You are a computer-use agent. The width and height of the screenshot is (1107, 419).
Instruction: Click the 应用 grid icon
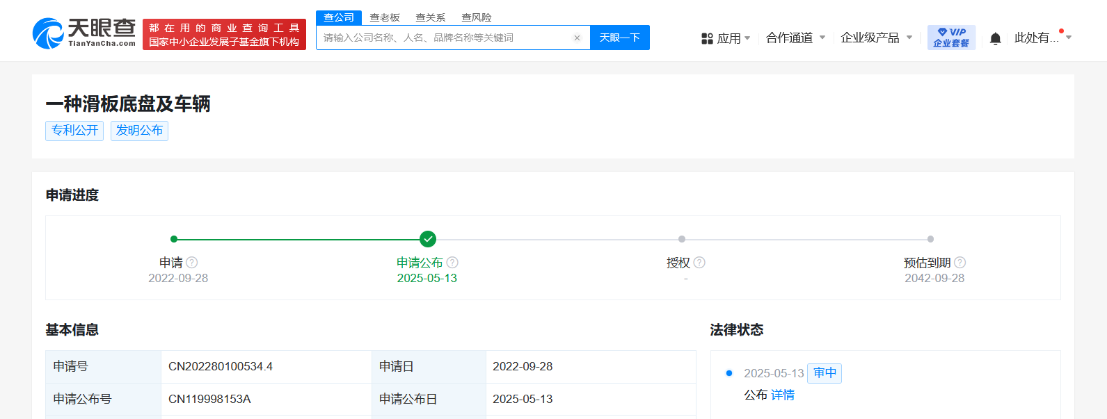[707, 38]
